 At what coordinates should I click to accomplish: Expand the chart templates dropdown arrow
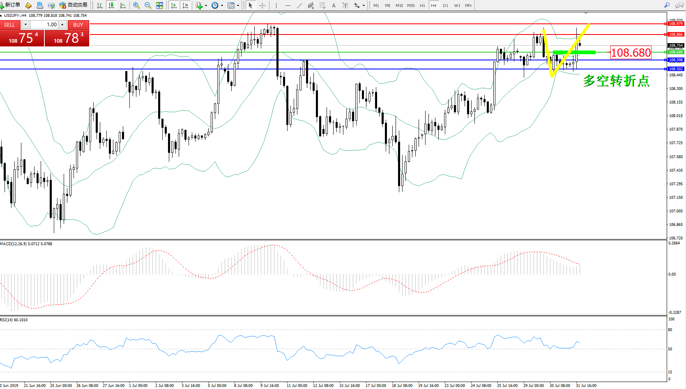click(x=238, y=6)
